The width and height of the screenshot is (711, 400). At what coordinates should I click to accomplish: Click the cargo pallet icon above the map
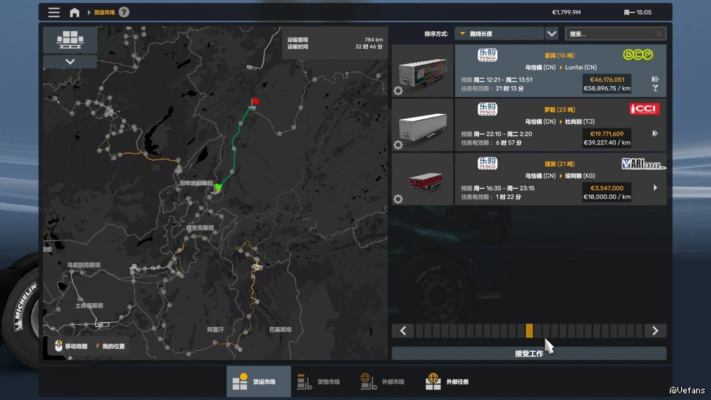pos(70,40)
